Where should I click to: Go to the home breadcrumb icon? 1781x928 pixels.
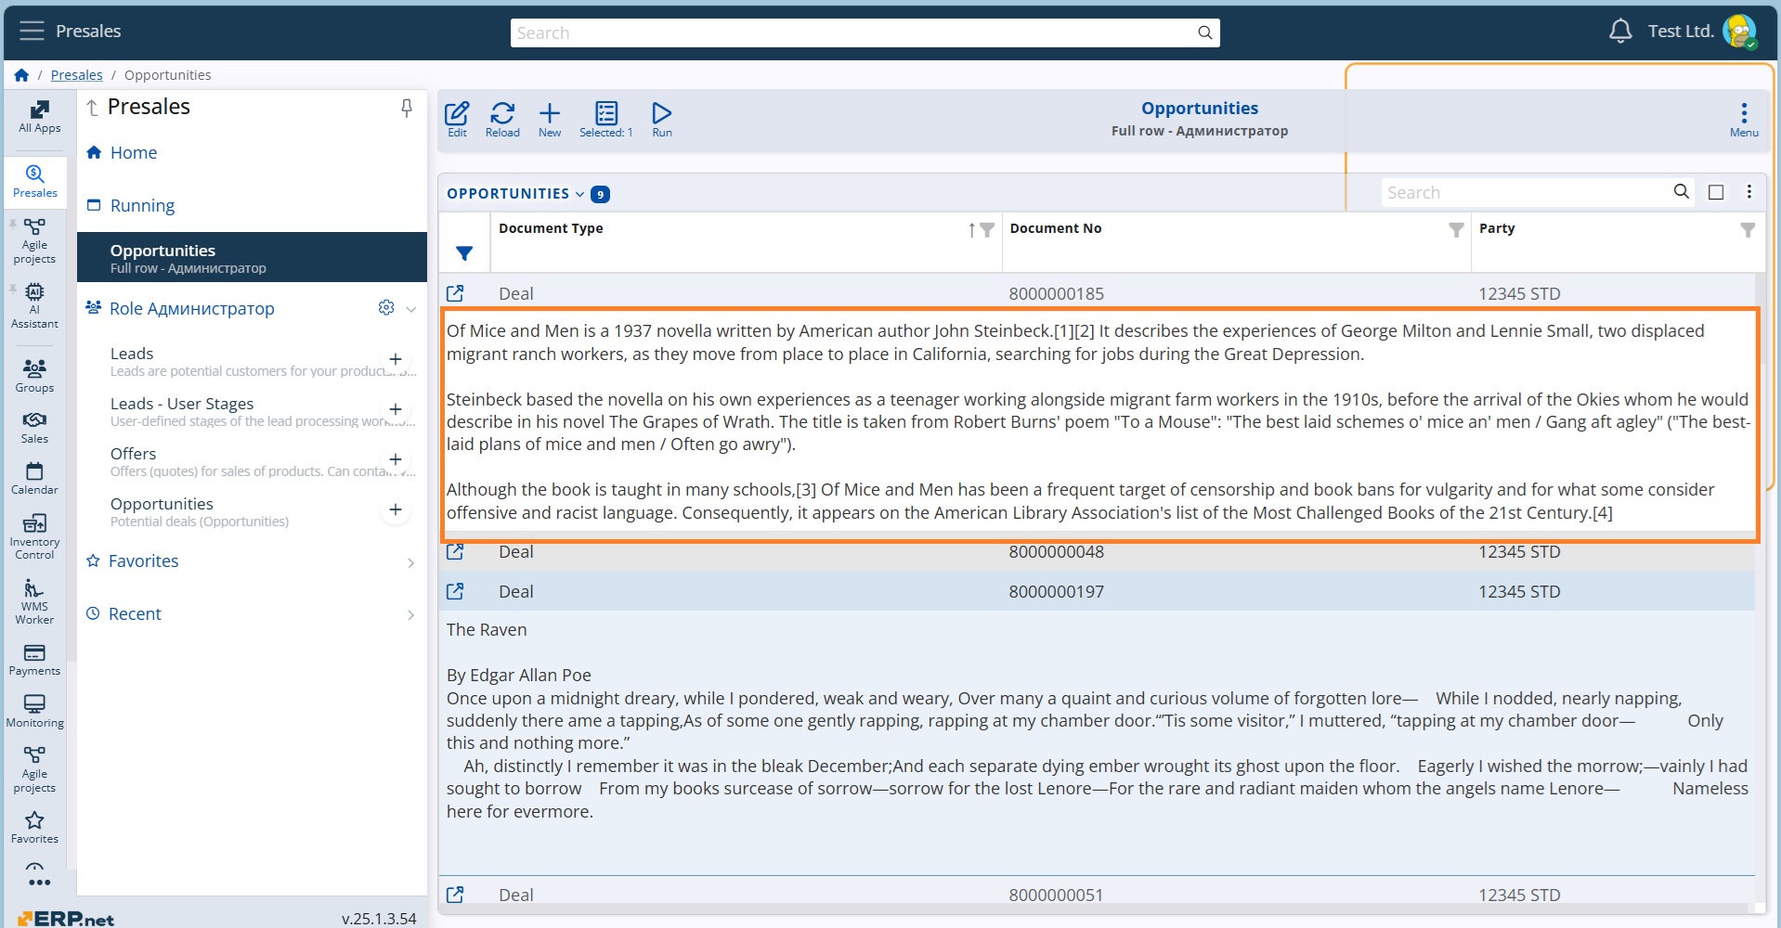pyautogui.click(x=21, y=75)
